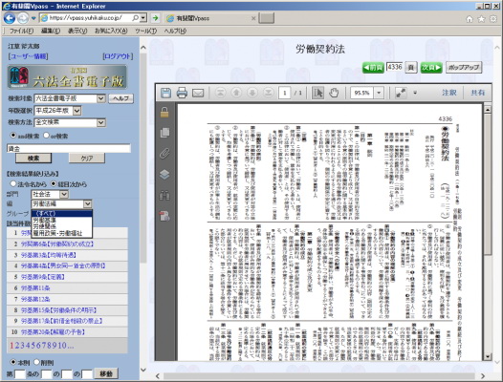Image resolution: width=503 pixels, height=382 pixels.
Task: Click the 検索 search button
Action: tap(33, 158)
